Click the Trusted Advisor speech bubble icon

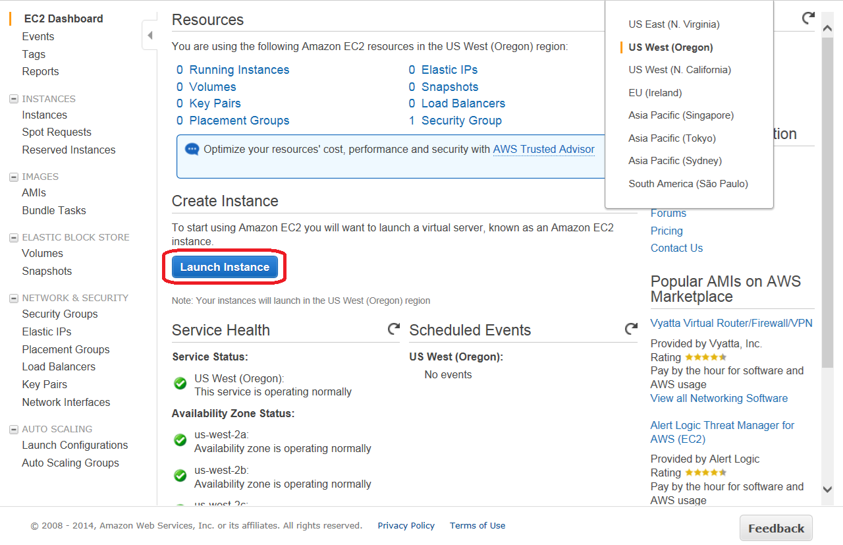192,149
